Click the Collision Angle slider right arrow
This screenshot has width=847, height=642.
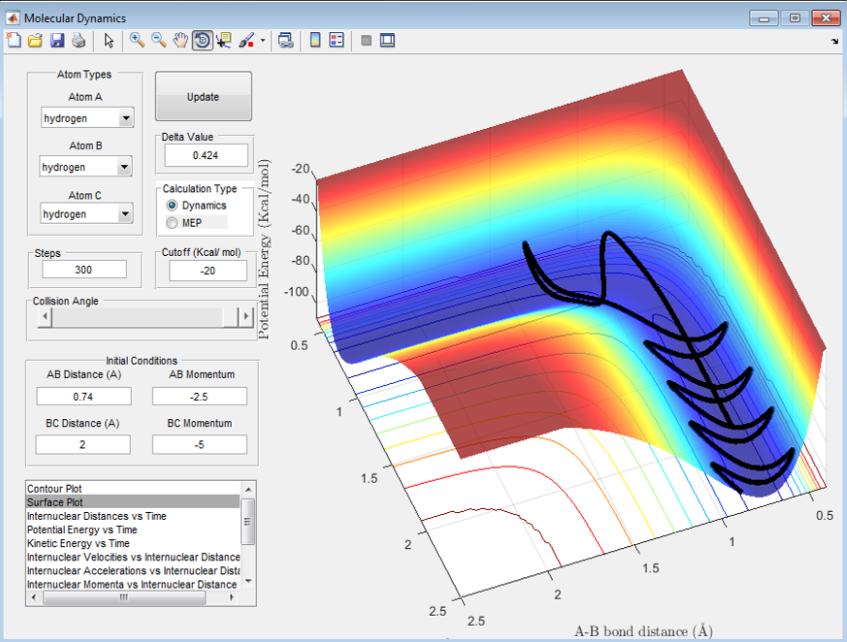[247, 318]
